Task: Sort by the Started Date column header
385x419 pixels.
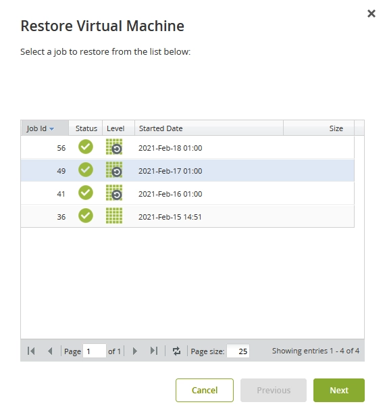Action: coord(209,128)
